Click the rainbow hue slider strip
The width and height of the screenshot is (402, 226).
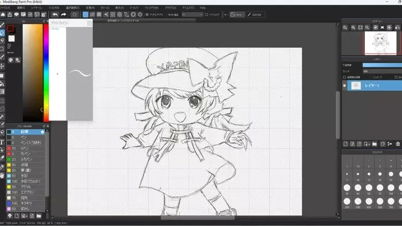46,73
